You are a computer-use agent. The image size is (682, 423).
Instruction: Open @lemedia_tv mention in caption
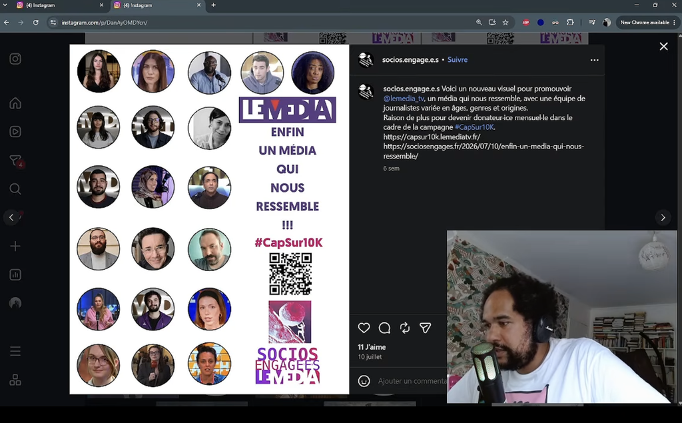coord(403,99)
